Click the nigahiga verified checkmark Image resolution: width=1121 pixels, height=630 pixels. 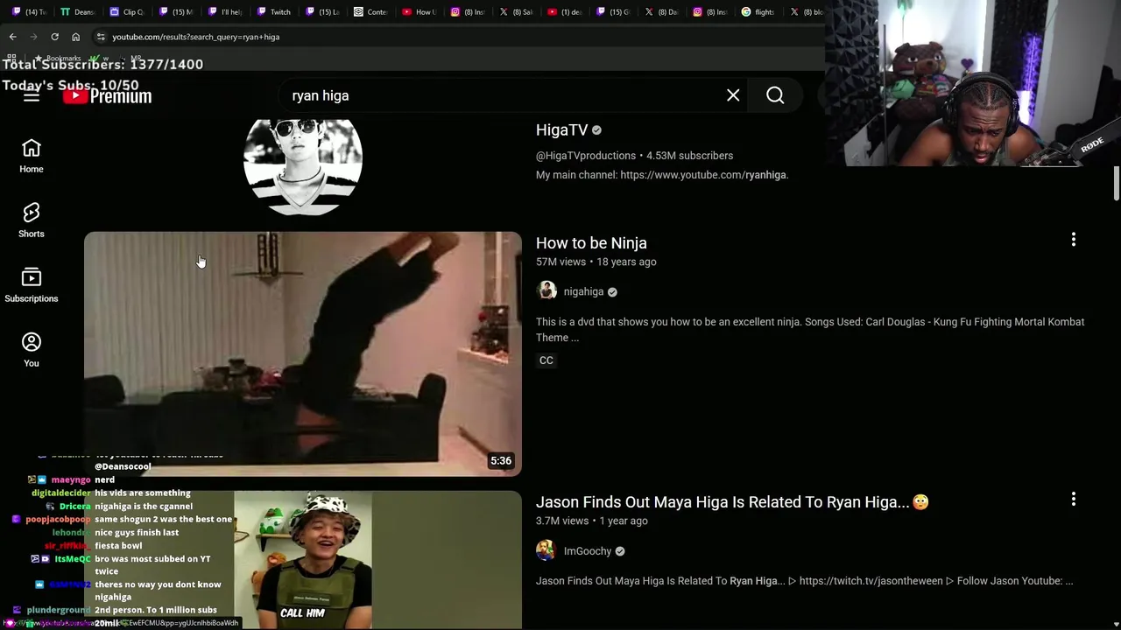point(612,292)
